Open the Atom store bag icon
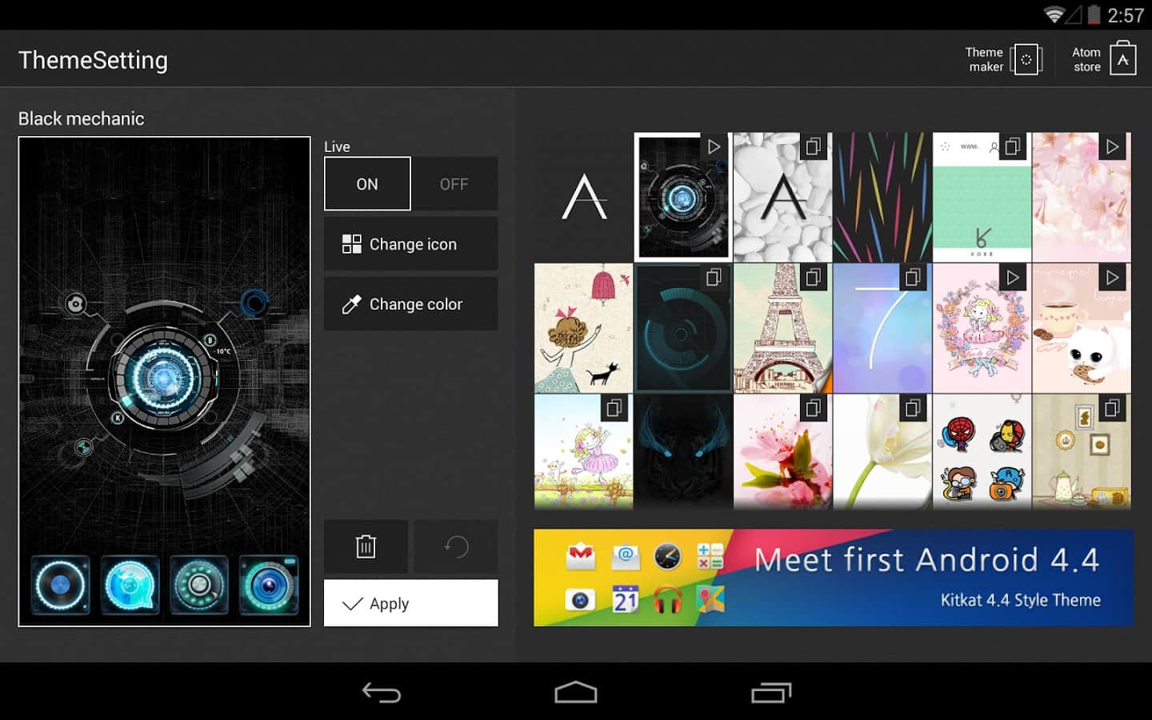The width and height of the screenshot is (1152, 720). click(x=1122, y=59)
